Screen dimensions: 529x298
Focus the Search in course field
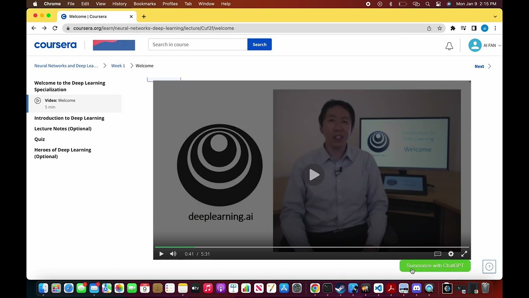[198, 44]
